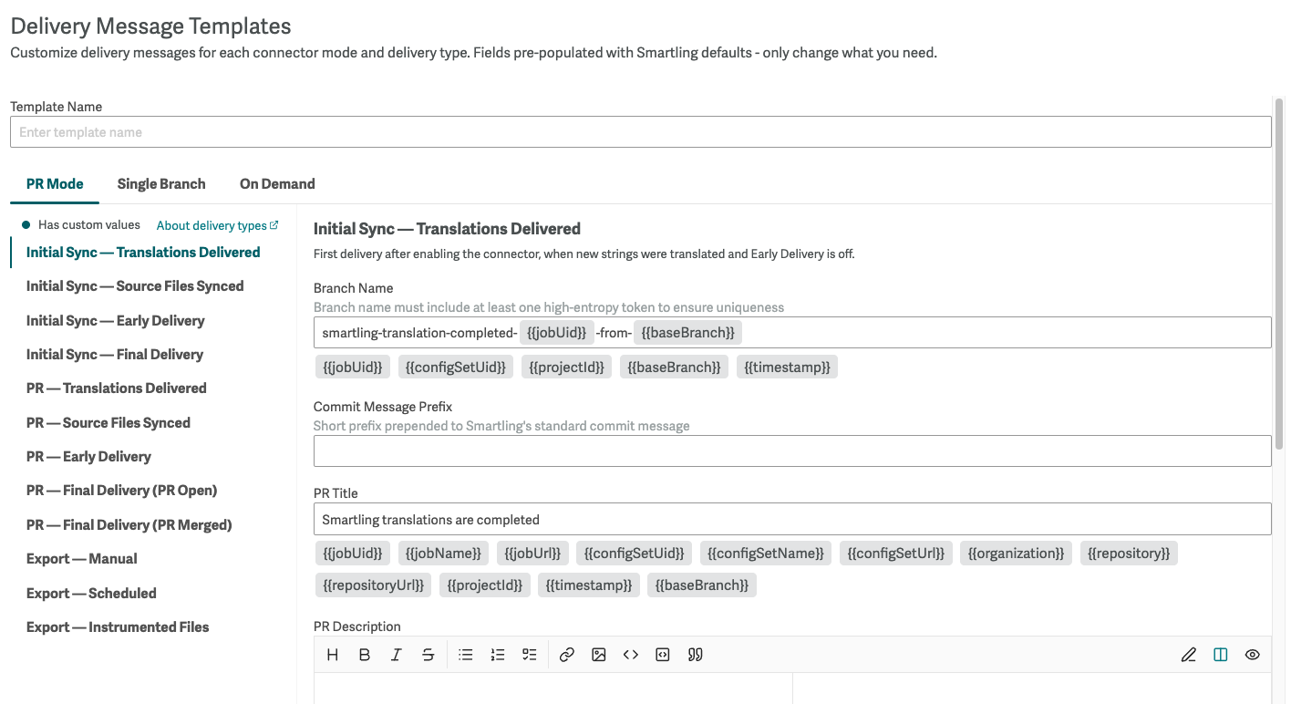This screenshot has height=704, width=1291.
Task: Toggle split view in the description editor
Action: point(1221,655)
